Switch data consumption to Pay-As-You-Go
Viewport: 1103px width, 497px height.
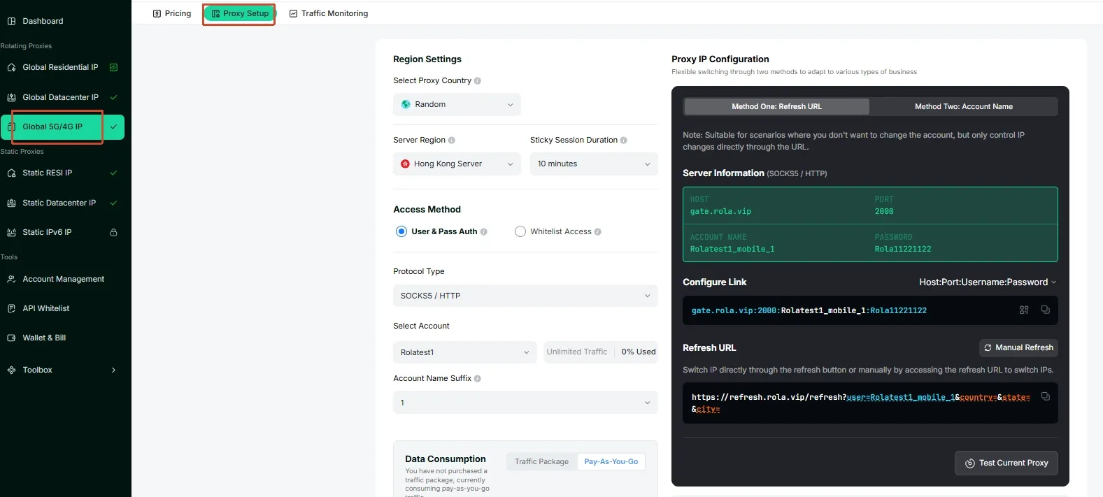pos(611,461)
